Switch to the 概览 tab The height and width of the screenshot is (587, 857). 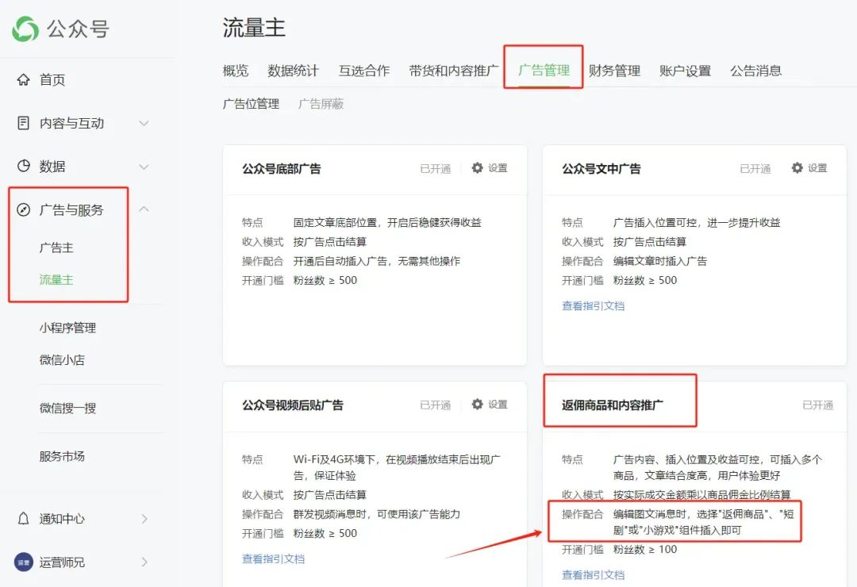pos(236,71)
